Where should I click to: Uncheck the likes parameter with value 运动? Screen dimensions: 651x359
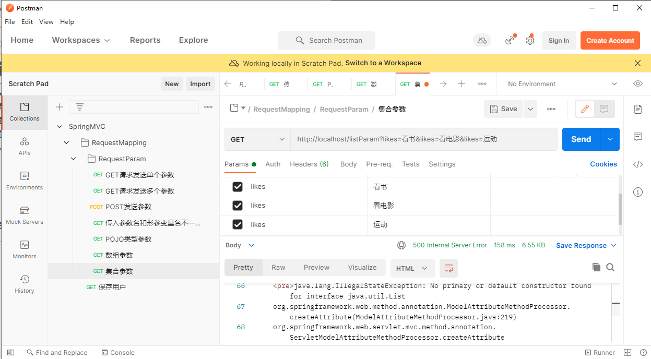coord(238,224)
